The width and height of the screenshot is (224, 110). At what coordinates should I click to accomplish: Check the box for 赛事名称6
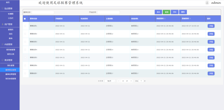[25, 65]
